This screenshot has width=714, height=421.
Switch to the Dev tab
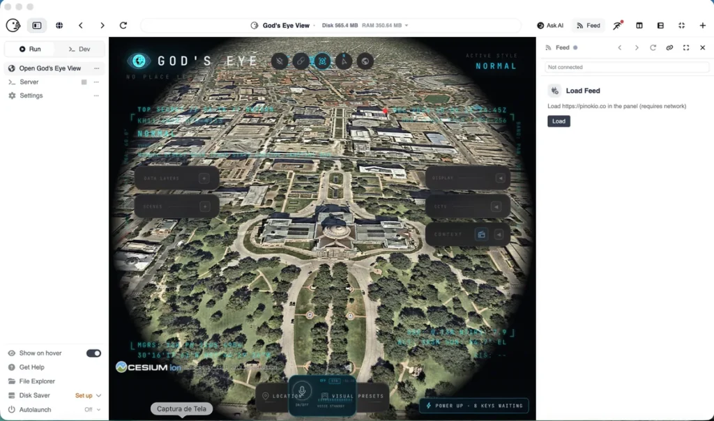pyautogui.click(x=79, y=49)
